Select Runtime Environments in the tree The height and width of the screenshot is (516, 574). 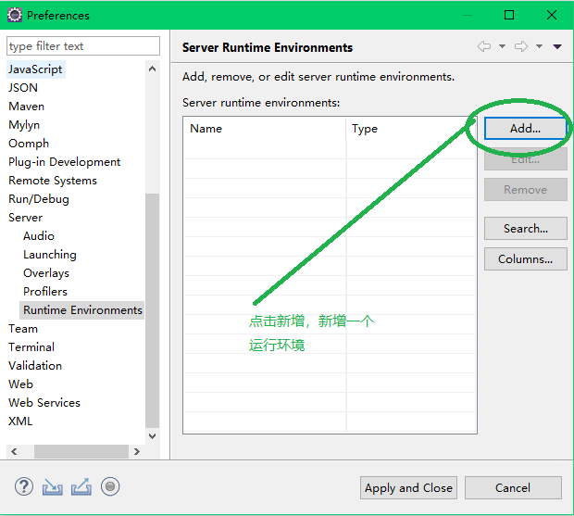click(82, 310)
